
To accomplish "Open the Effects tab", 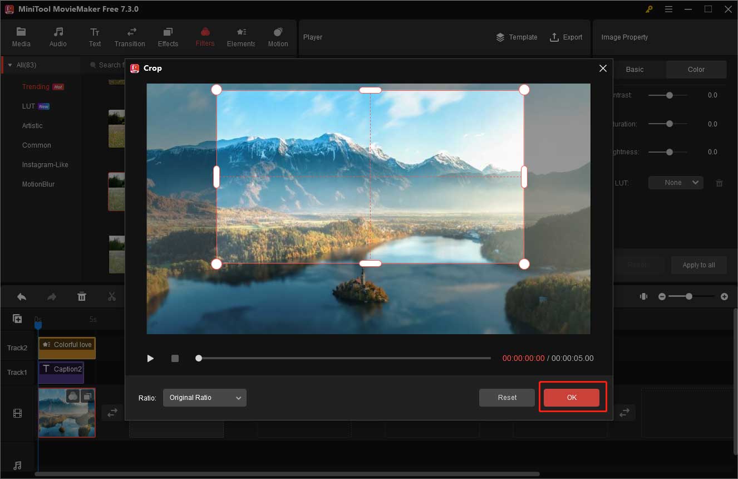I will tap(168, 37).
